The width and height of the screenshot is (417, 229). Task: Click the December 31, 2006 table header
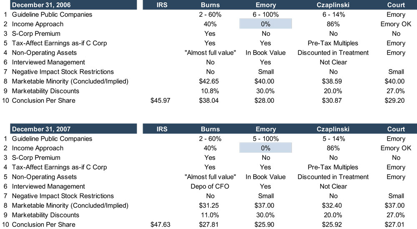click(x=41, y=5)
